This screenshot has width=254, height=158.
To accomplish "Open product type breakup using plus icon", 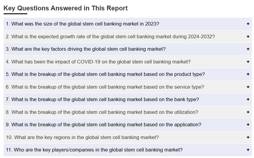I will coord(248,74).
